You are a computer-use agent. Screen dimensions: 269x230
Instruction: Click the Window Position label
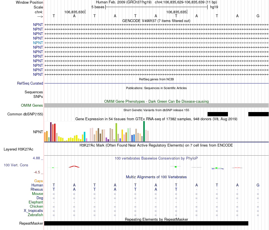click(x=29, y=2)
